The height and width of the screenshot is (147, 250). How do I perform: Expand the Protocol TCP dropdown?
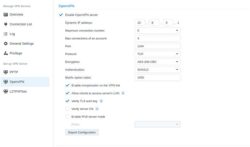click(157, 54)
